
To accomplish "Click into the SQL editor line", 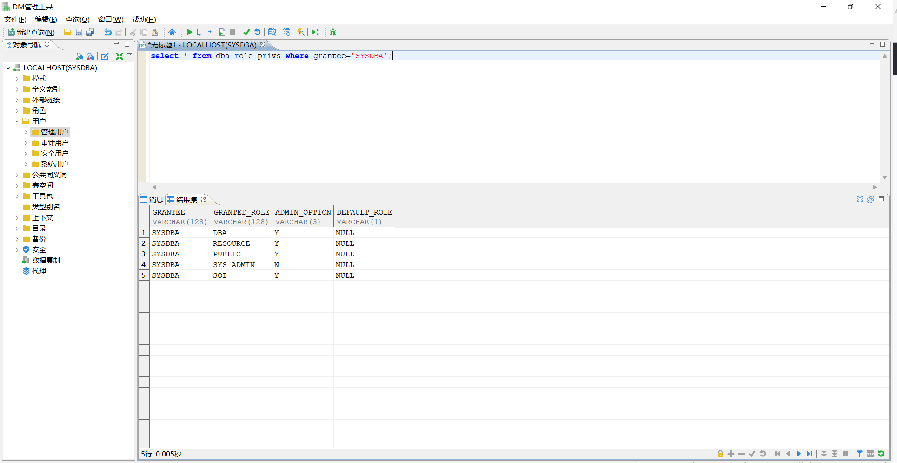I will (x=514, y=56).
